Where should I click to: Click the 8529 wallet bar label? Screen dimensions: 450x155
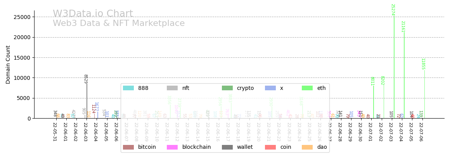(85, 79)
